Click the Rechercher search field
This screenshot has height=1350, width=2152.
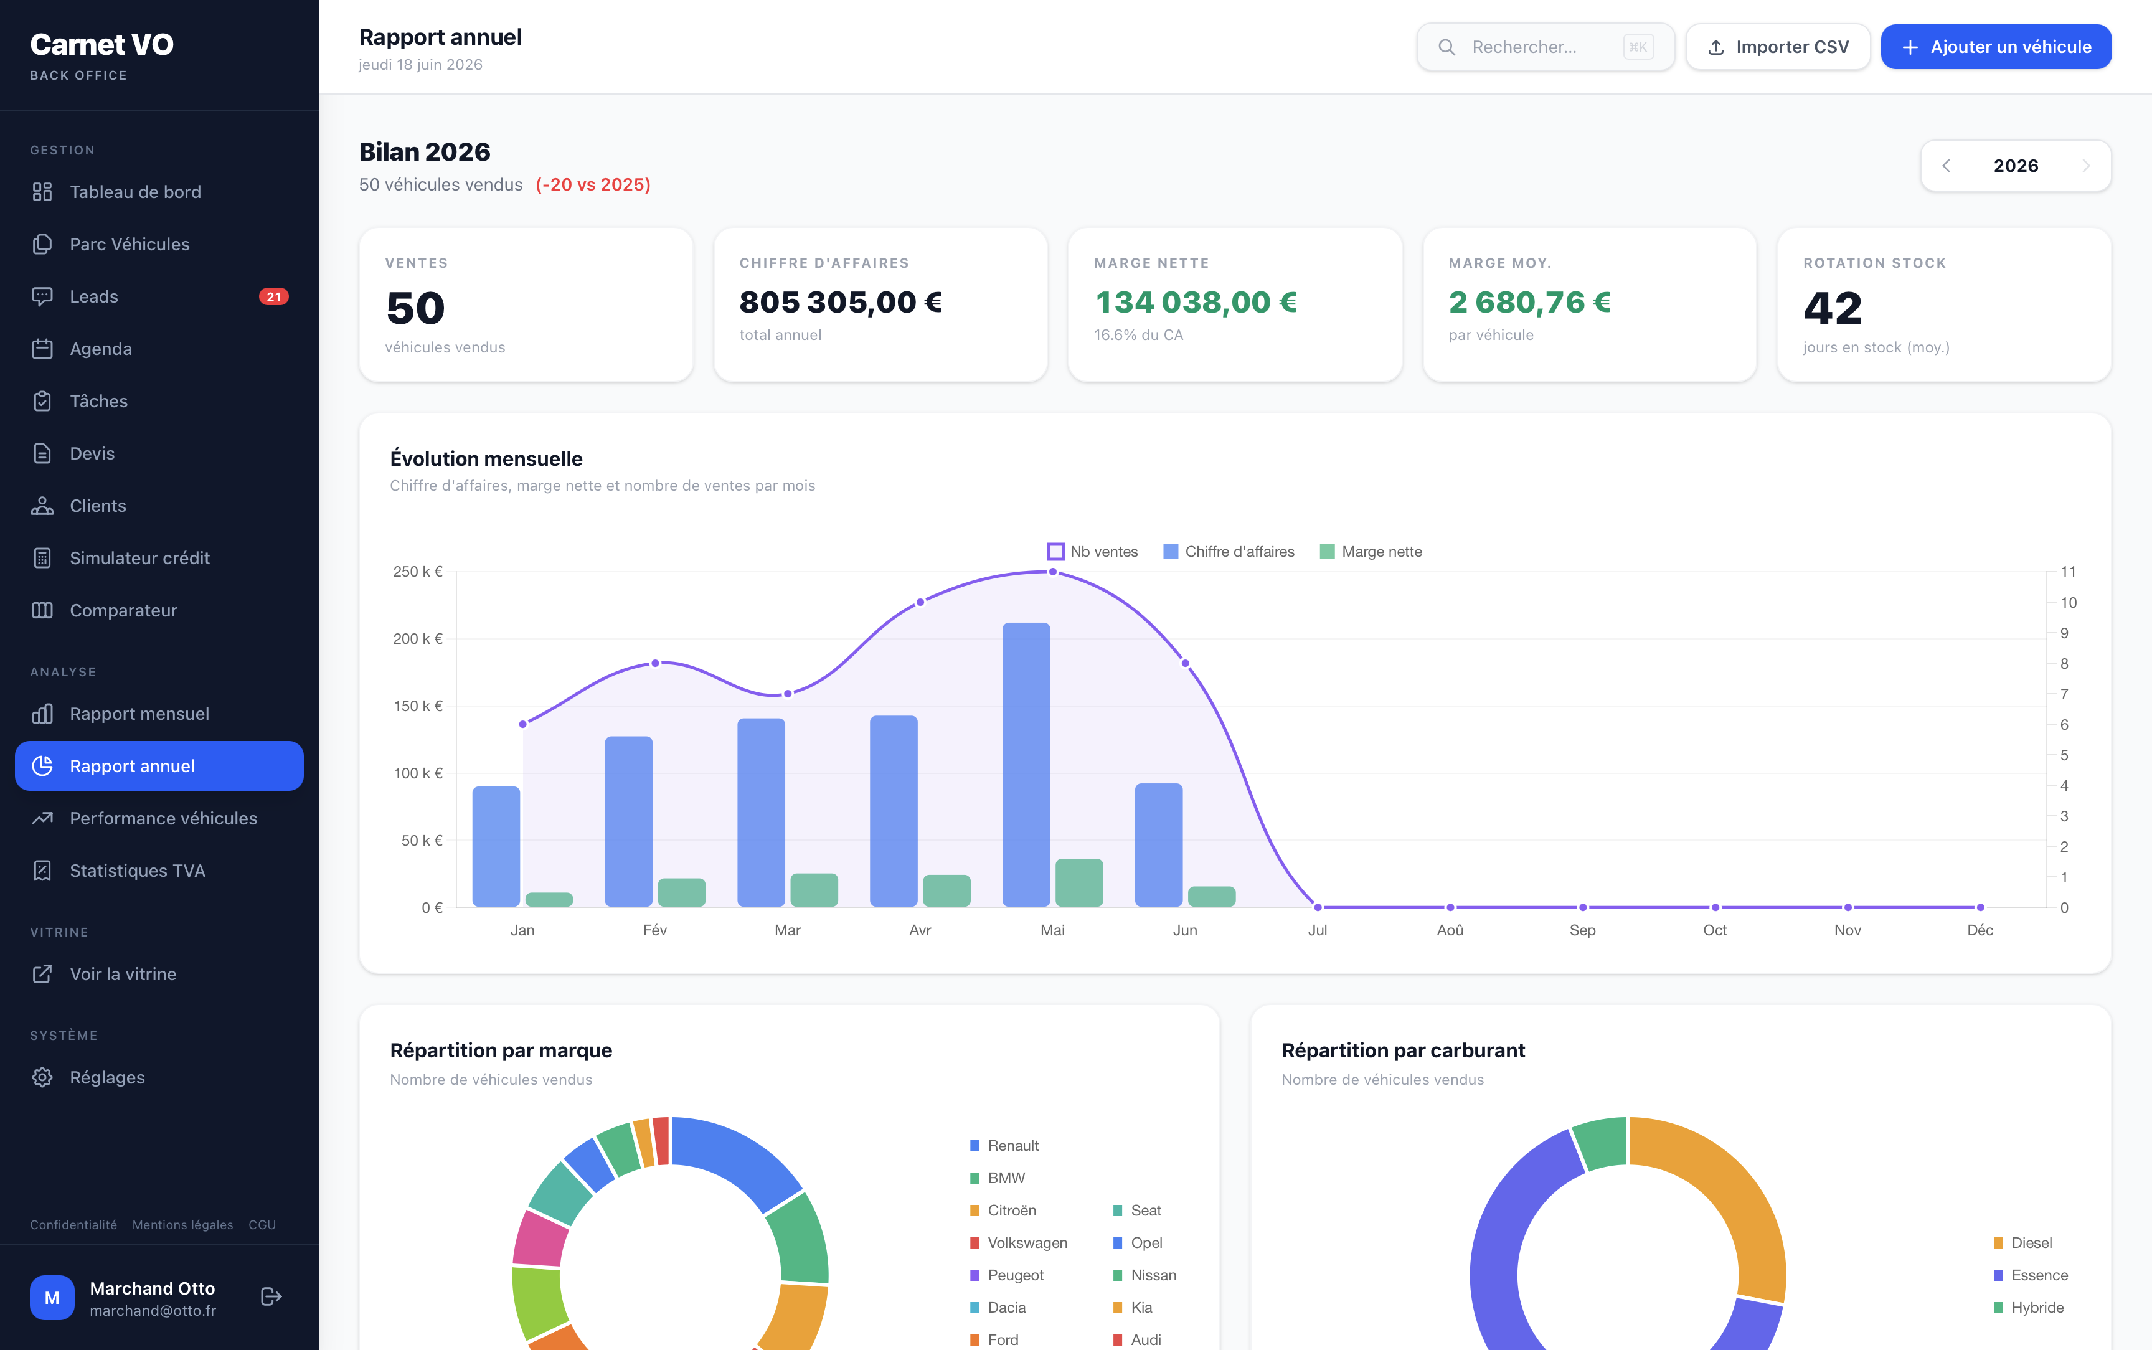pos(1546,47)
